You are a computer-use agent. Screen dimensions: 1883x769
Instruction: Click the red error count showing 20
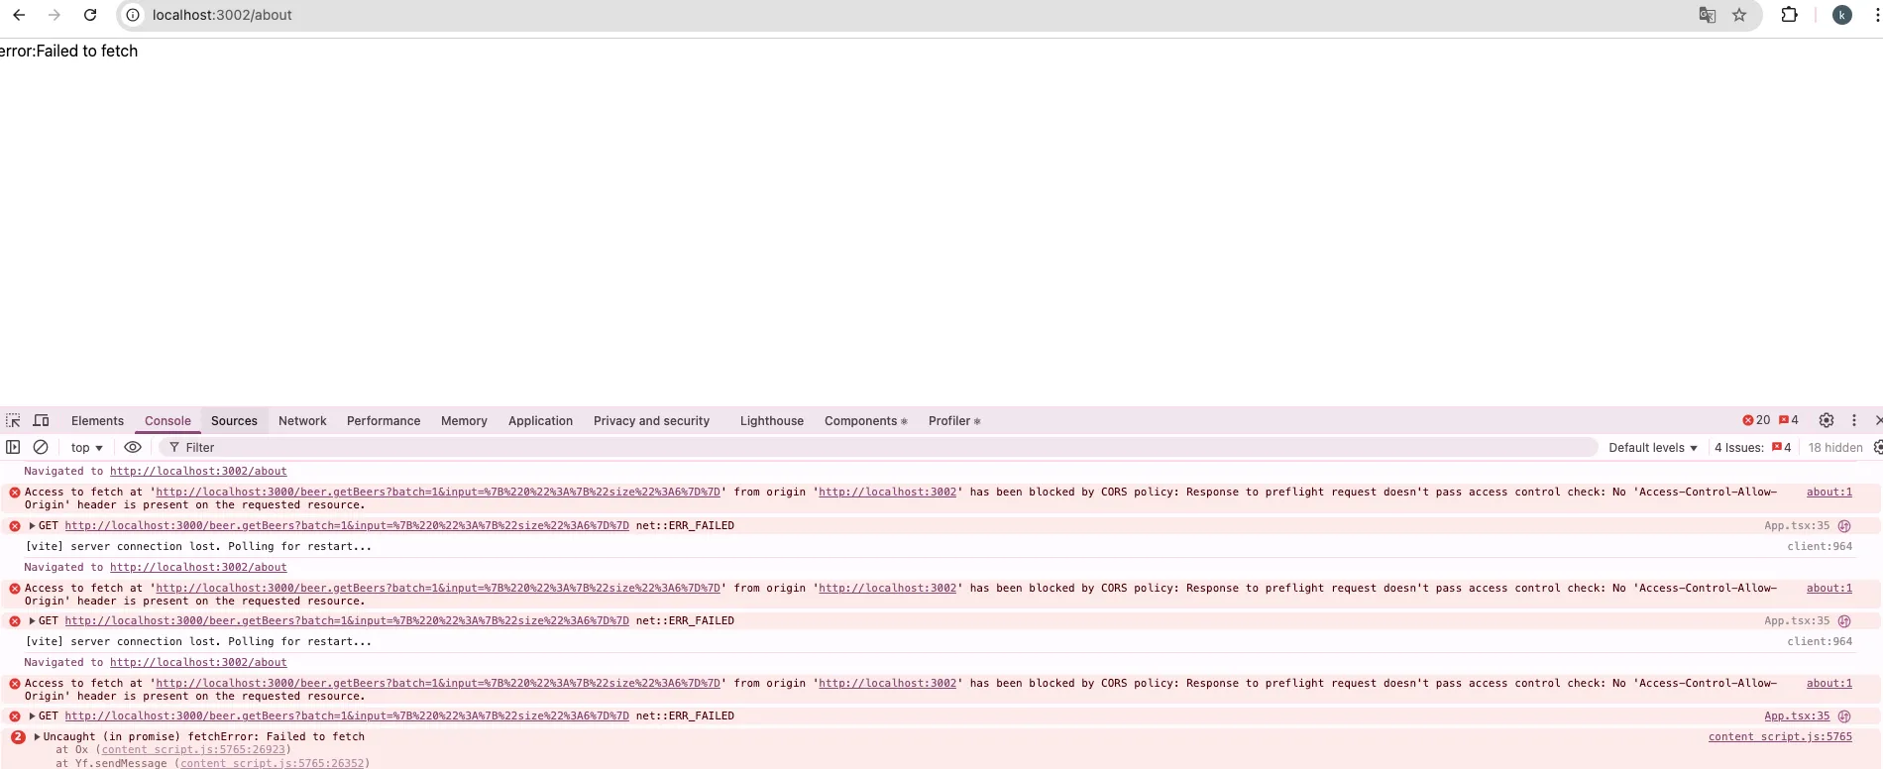click(1756, 420)
